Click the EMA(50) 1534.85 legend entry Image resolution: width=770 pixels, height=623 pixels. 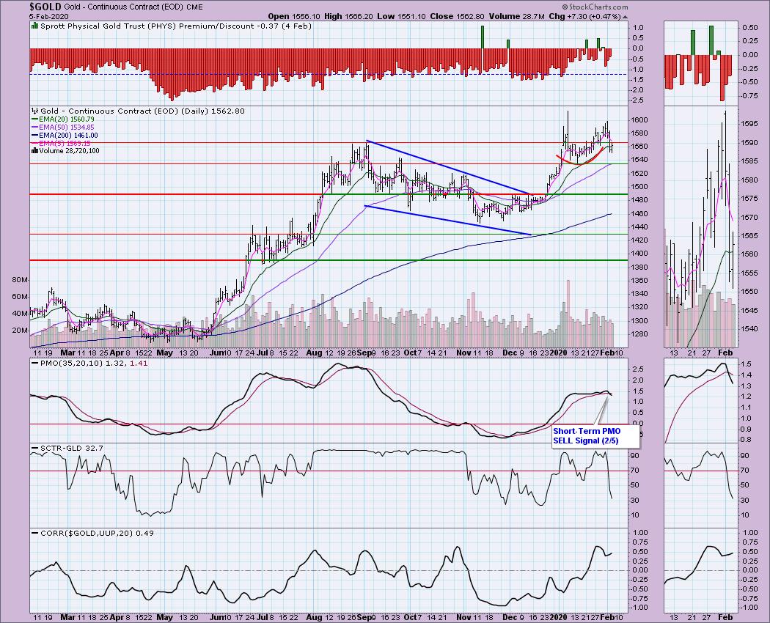click(x=62, y=127)
